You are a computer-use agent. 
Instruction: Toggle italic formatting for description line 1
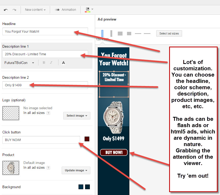[51, 62]
